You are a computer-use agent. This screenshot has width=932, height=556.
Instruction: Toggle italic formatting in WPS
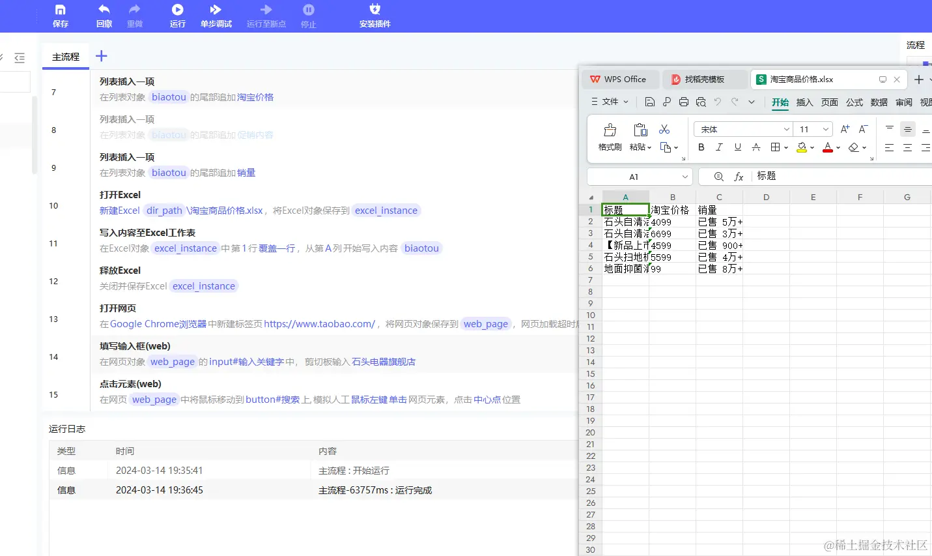tap(719, 147)
